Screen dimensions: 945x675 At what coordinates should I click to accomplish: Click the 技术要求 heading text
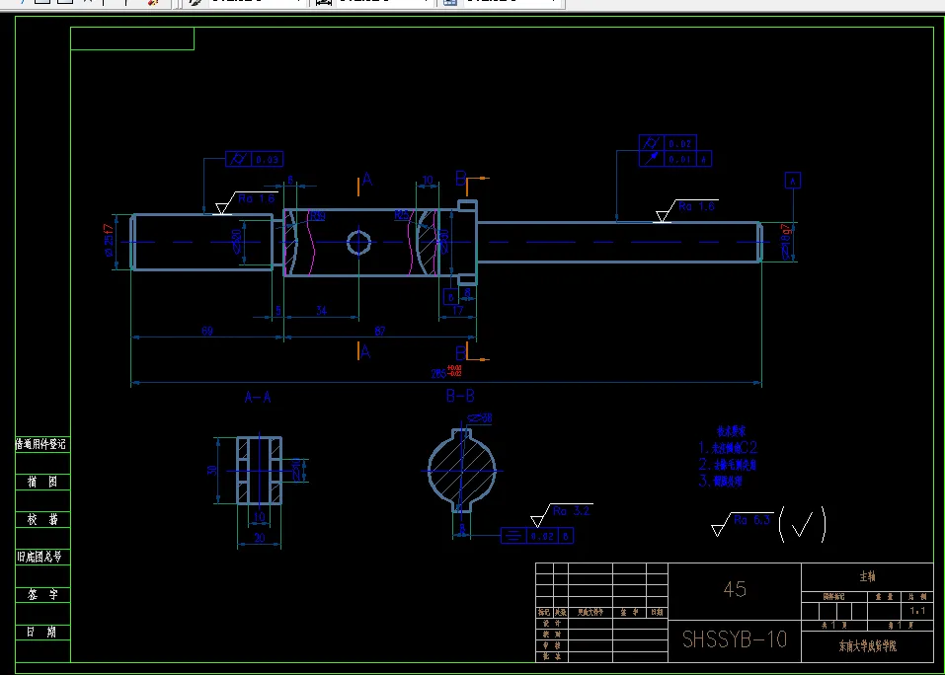(x=731, y=431)
